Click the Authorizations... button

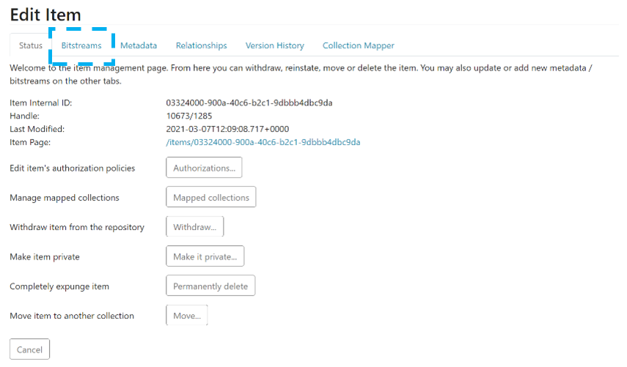click(204, 168)
